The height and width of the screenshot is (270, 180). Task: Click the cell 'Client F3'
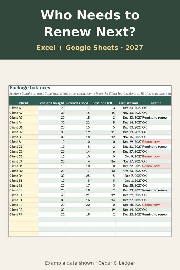[23, 210]
